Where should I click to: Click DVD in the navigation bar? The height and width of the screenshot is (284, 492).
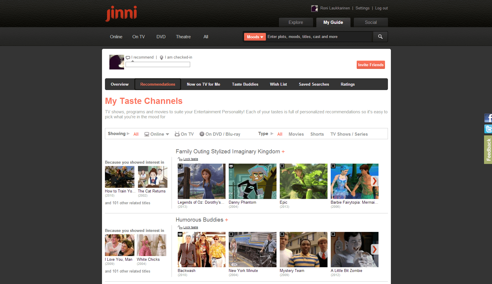tap(161, 37)
